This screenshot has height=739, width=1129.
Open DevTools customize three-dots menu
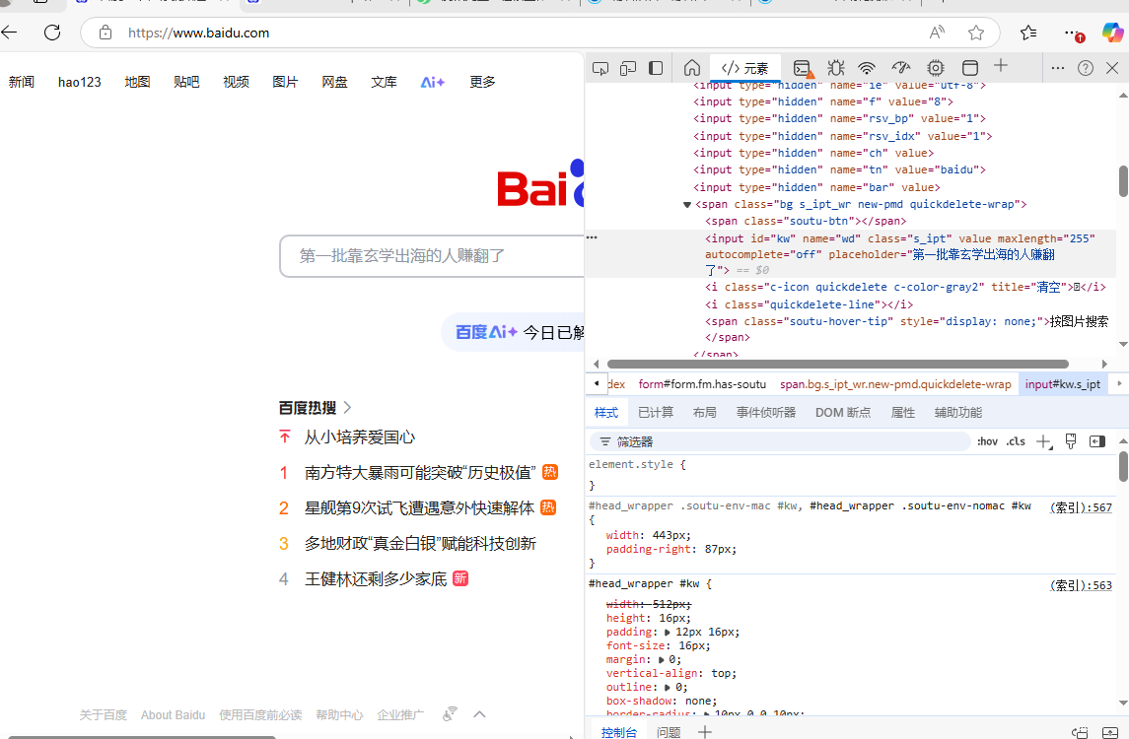[1058, 68]
